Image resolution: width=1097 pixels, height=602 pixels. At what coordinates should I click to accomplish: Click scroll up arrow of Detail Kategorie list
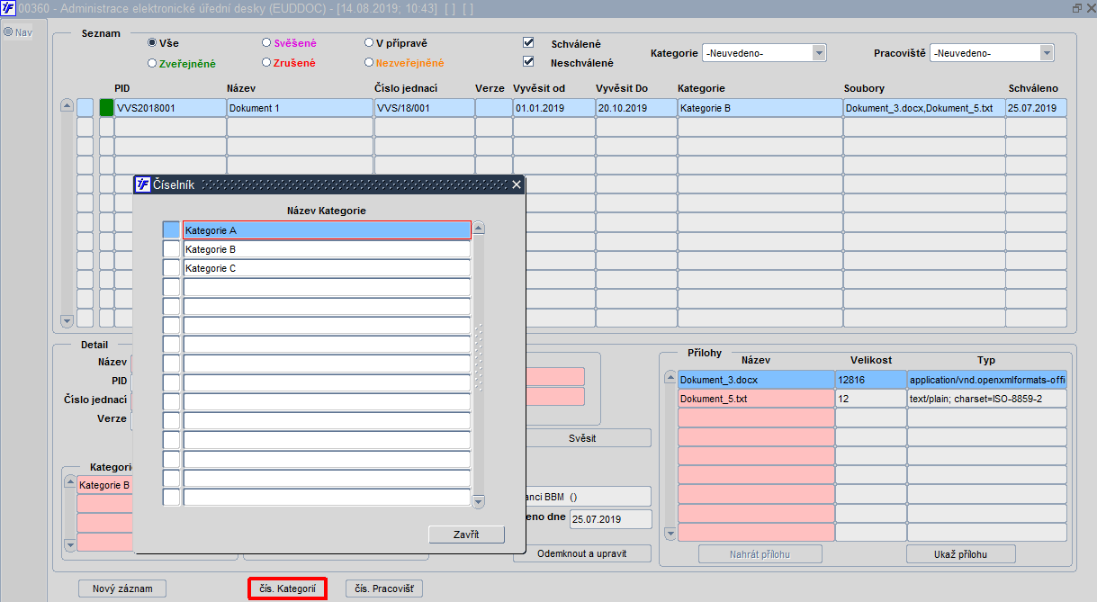[69, 482]
